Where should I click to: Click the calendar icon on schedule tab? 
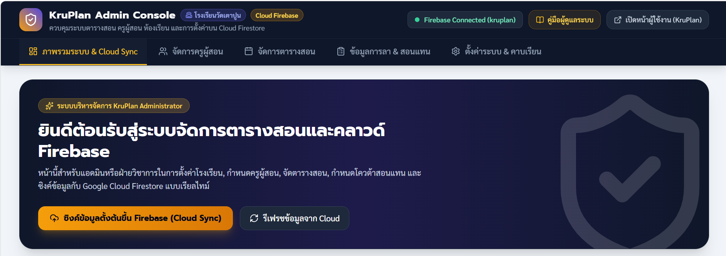tap(249, 51)
